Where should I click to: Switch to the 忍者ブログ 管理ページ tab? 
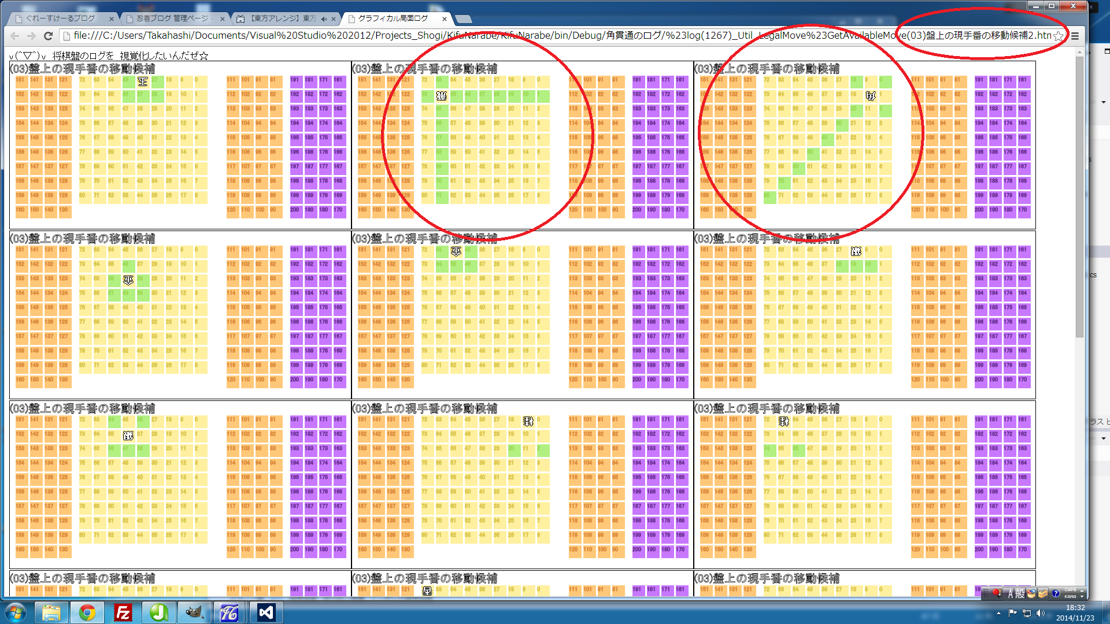[173, 18]
